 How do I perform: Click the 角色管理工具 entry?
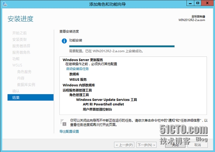click(x=79, y=95)
